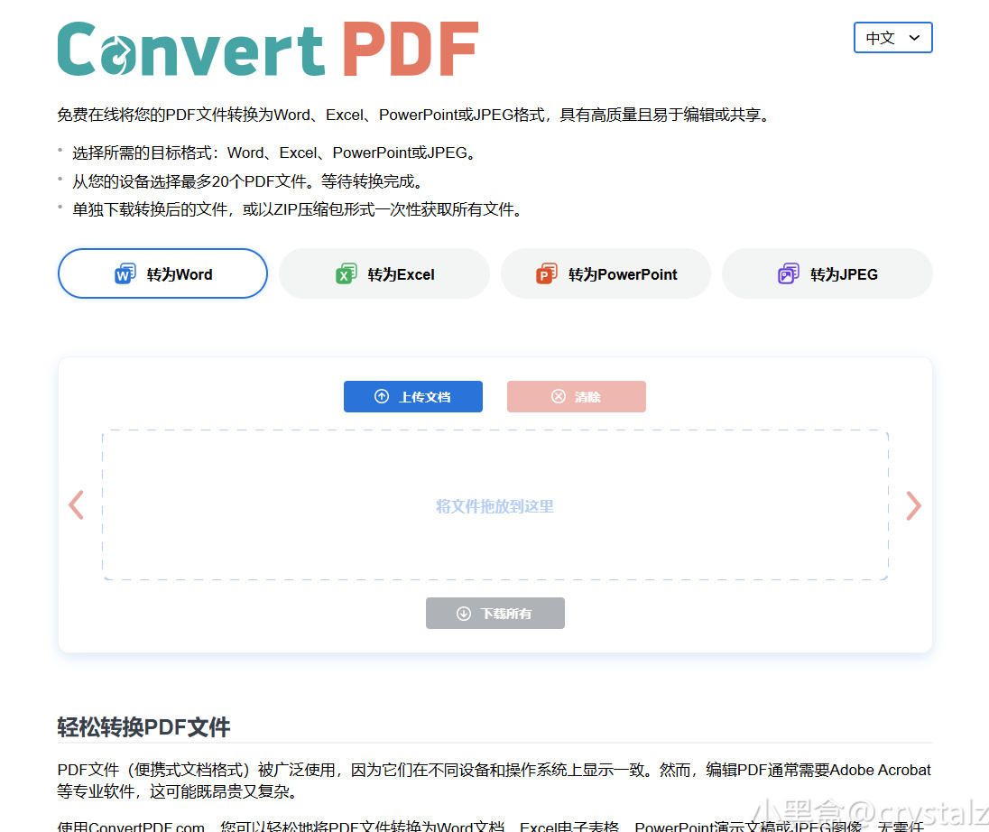This screenshot has width=989, height=832.
Task: Click the Convert PDF logo
Action: 268,50
